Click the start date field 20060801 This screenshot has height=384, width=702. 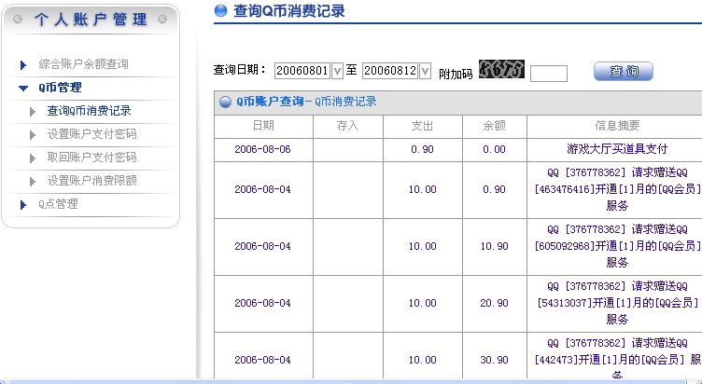coord(302,71)
